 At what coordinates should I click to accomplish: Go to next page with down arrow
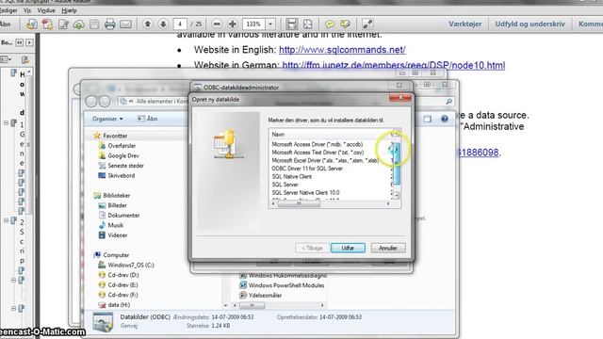[163, 24]
